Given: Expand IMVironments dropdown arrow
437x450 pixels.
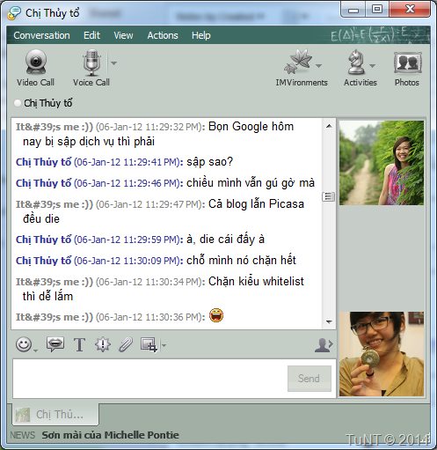Looking at the screenshot, I should tap(318, 66).
